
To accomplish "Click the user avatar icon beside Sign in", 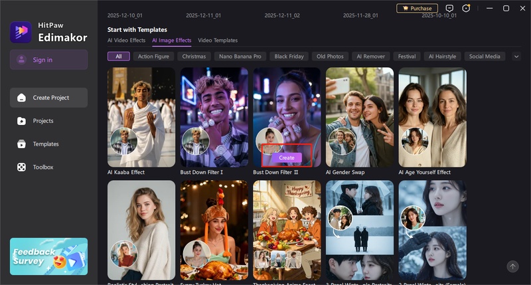I will (21, 60).
